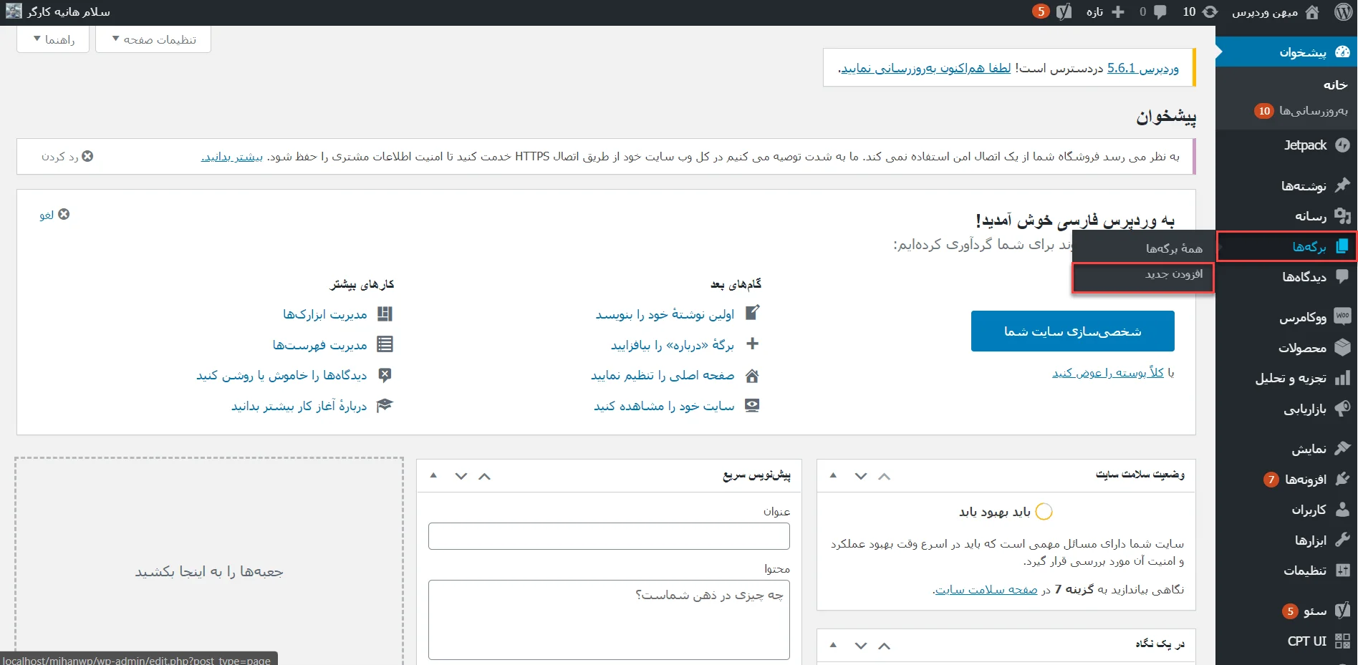The height and width of the screenshot is (665, 1358).
Task: Click the عنوان quick draft input field
Action: tap(609, 536)
